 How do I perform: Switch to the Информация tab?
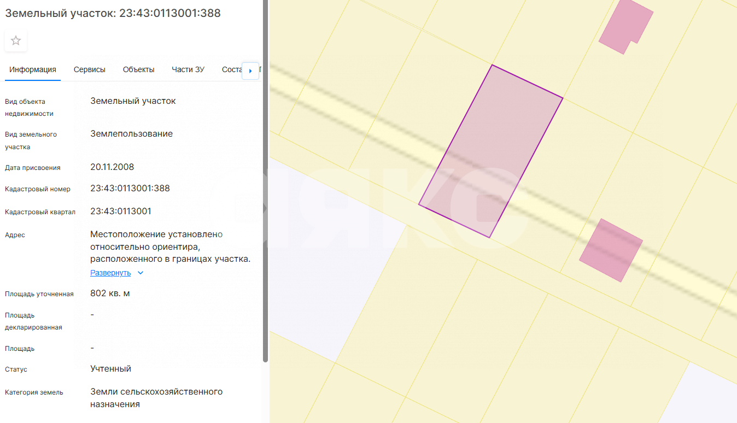tap(33, 69)
